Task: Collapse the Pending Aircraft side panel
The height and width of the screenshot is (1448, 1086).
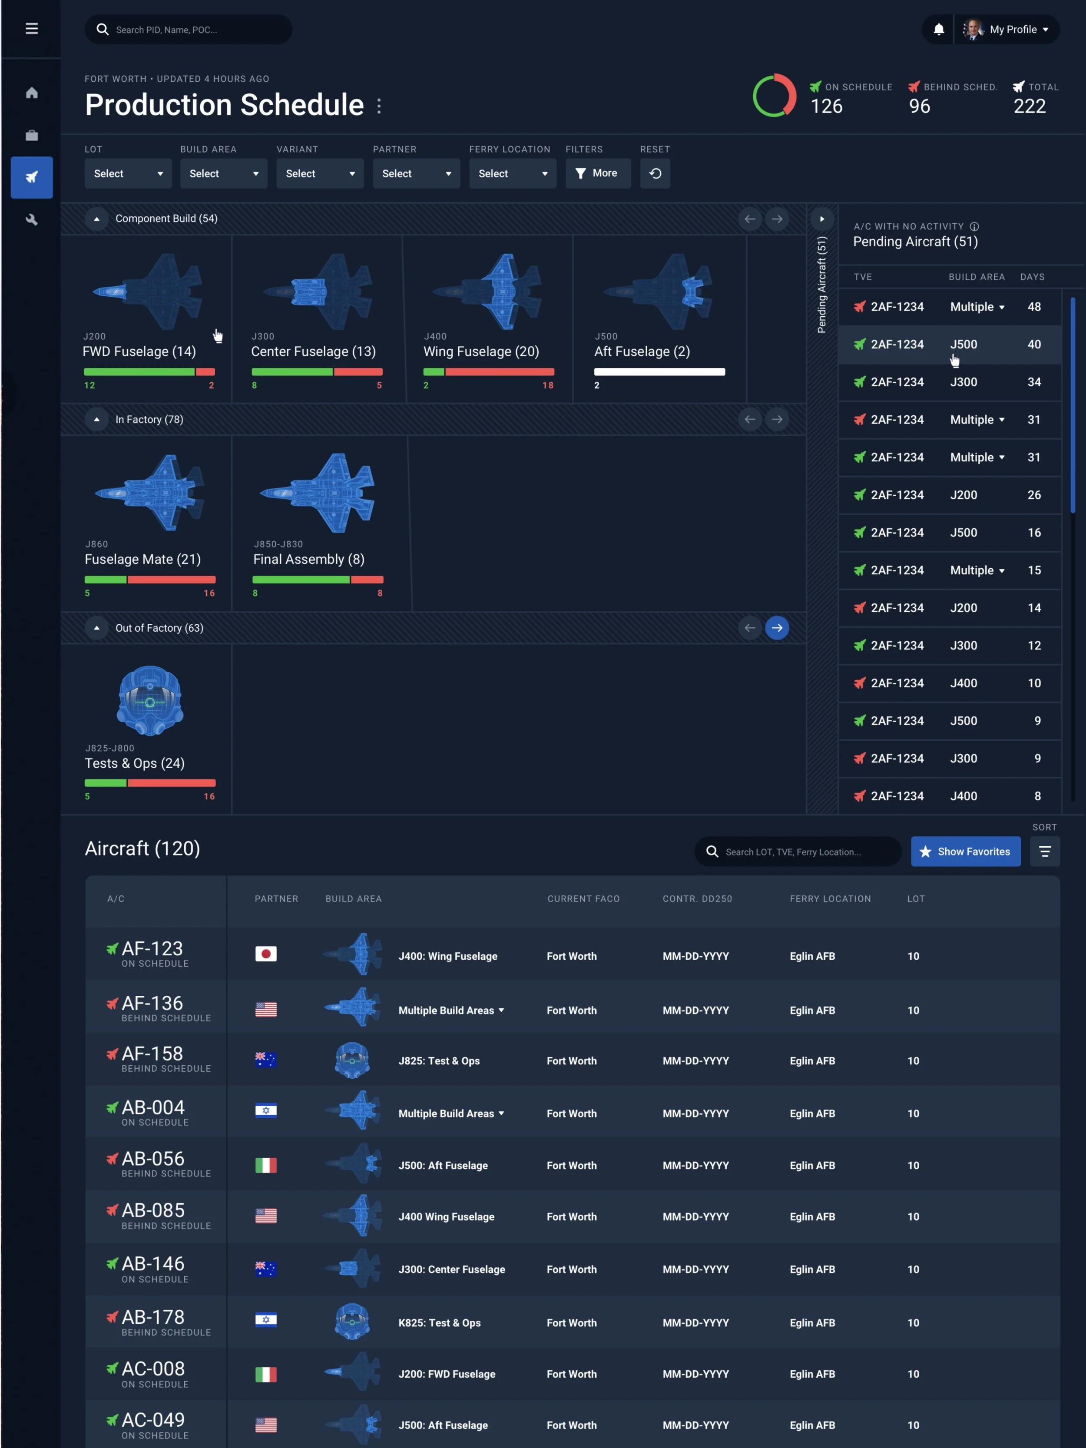Action: click(x=821, y=219)
